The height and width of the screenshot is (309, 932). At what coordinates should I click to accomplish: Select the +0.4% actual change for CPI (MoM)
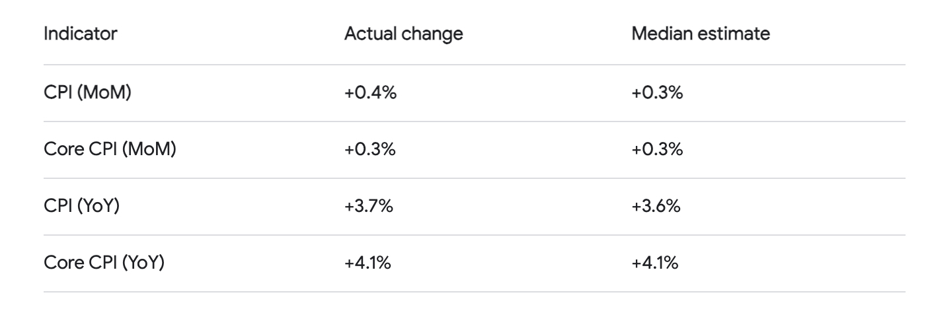click(x=370, y=93)
